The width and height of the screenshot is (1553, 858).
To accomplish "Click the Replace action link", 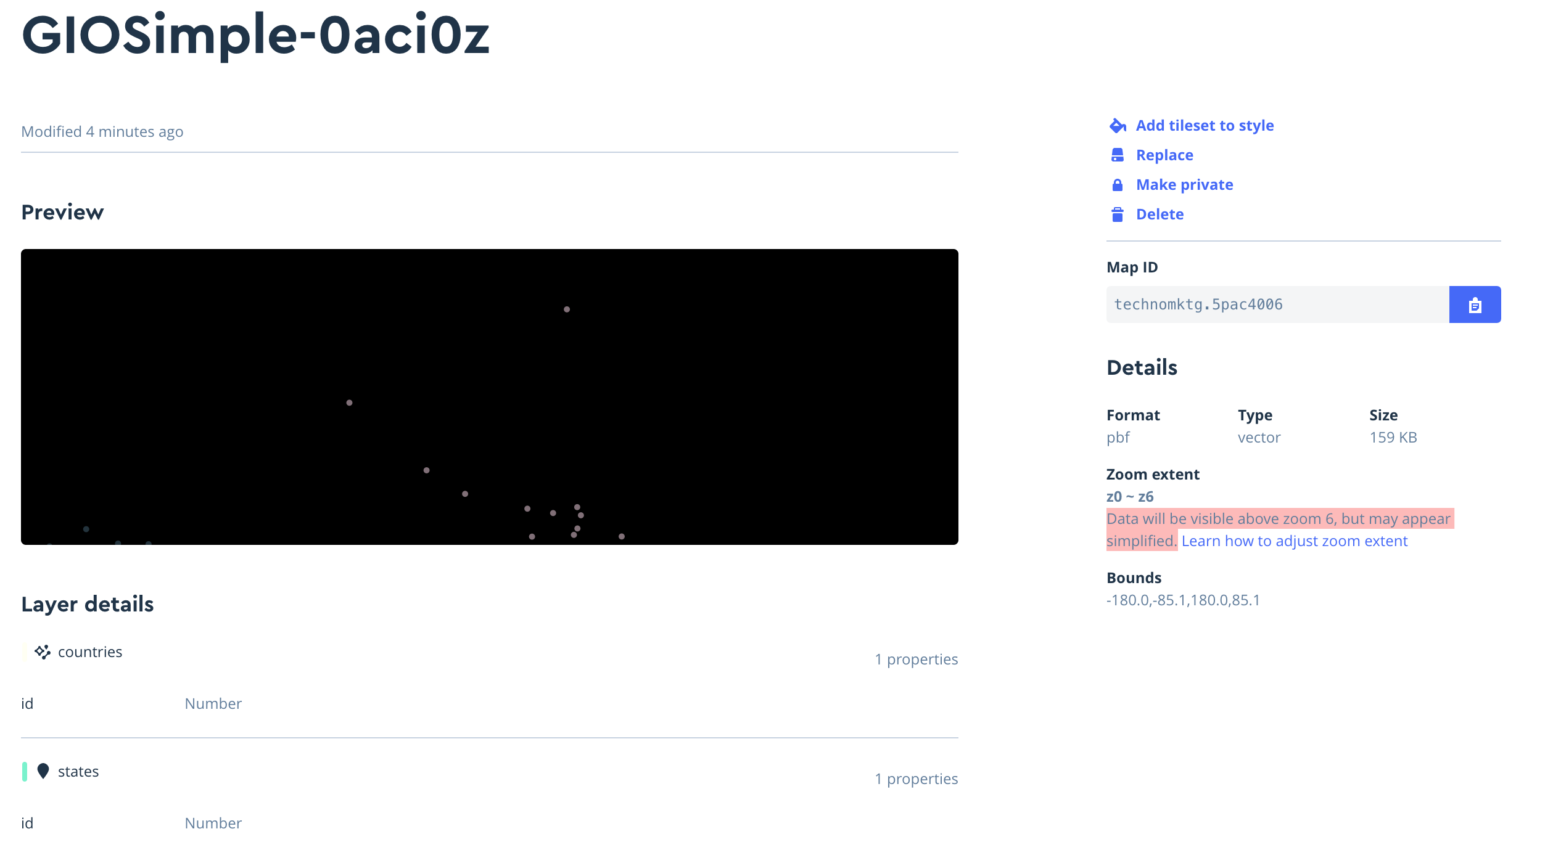I will coord(1164,155).
